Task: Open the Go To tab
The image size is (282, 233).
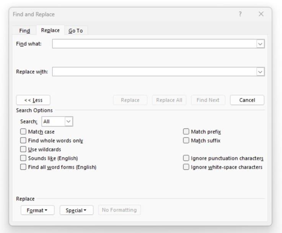Action: point(75,31)
